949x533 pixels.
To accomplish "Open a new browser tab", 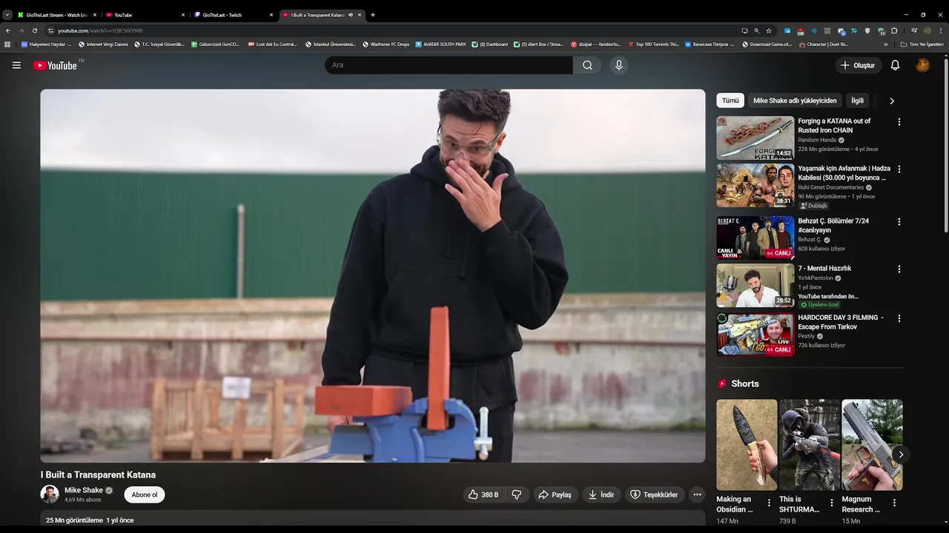I will (x=373, y=15).
